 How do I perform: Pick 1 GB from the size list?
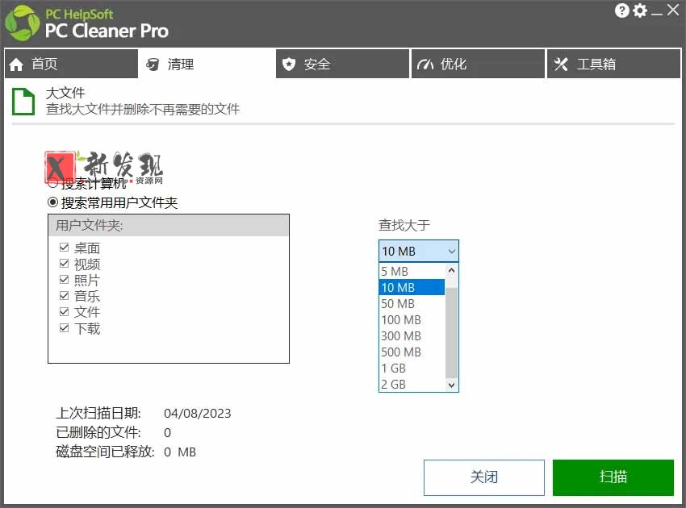click(412, 369)
